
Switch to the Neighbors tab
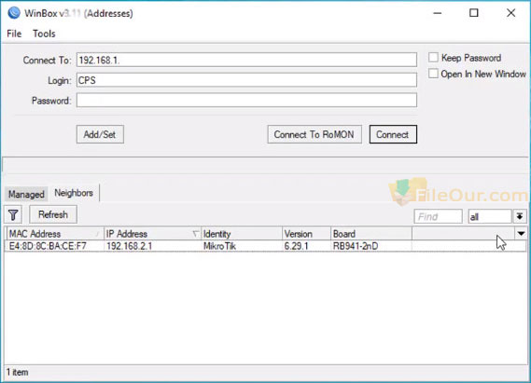click(74, 193)
